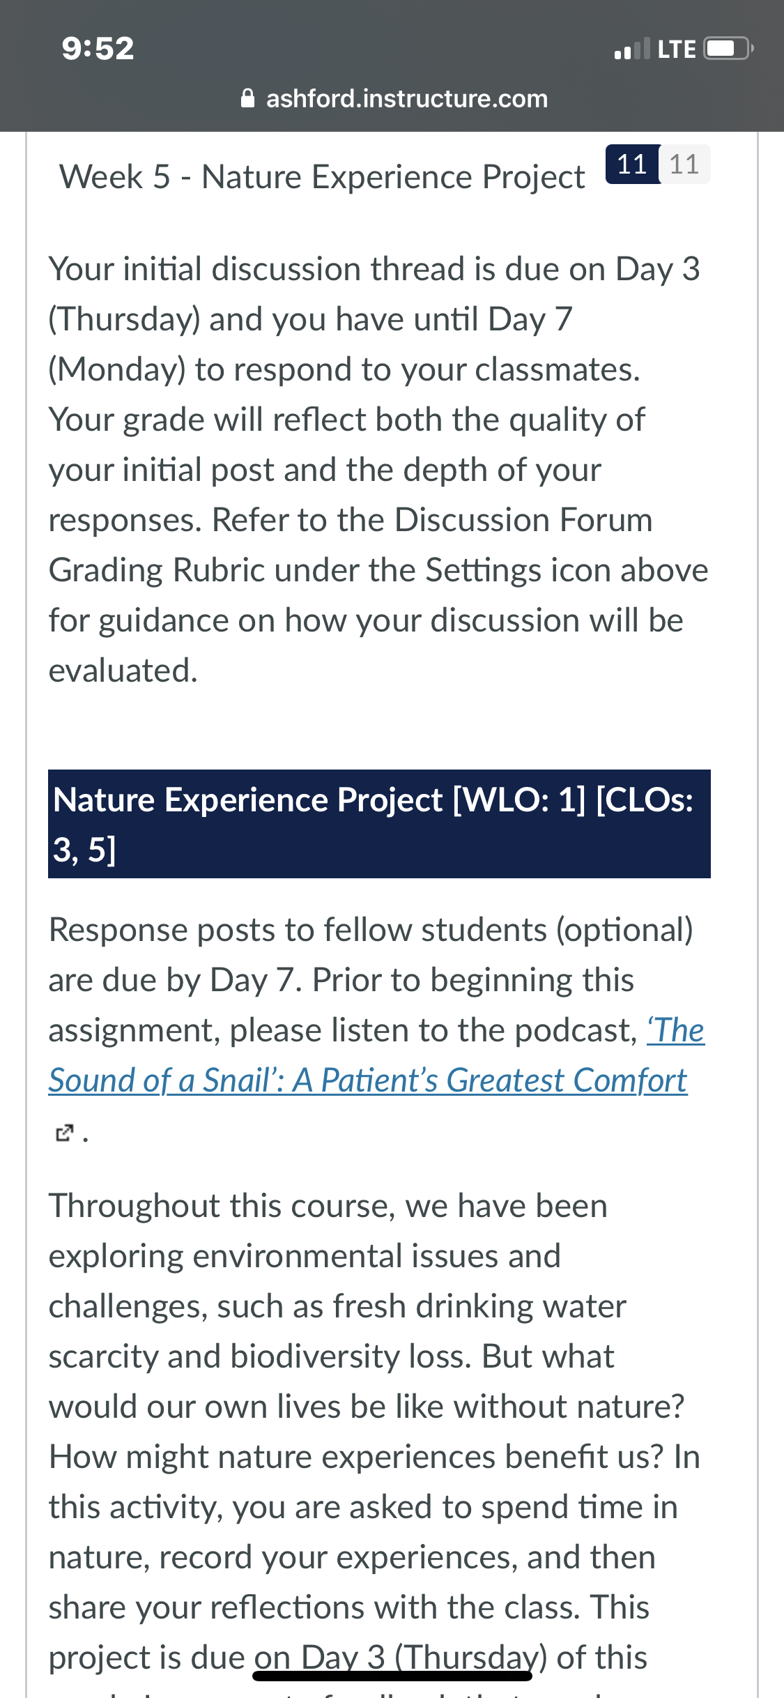Tap 'scarcity and biodiversity loss' text line
The height and width of the screenshot is (1698, 784).
point(332,1356)
